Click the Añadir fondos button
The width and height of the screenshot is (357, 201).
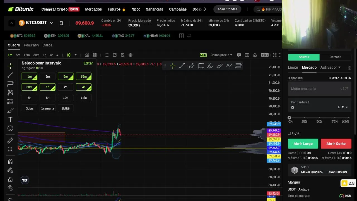point(227,9)
